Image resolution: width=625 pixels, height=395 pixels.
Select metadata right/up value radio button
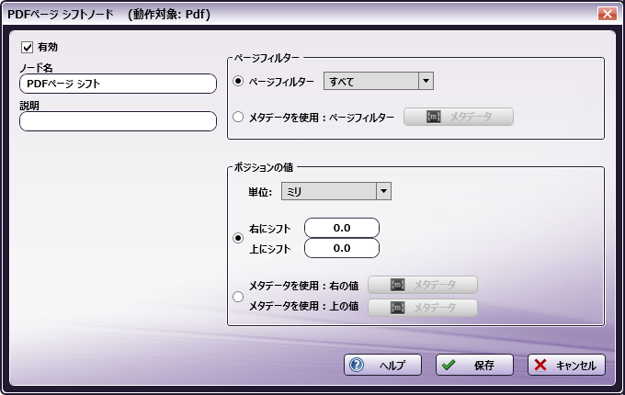[238, 297]
